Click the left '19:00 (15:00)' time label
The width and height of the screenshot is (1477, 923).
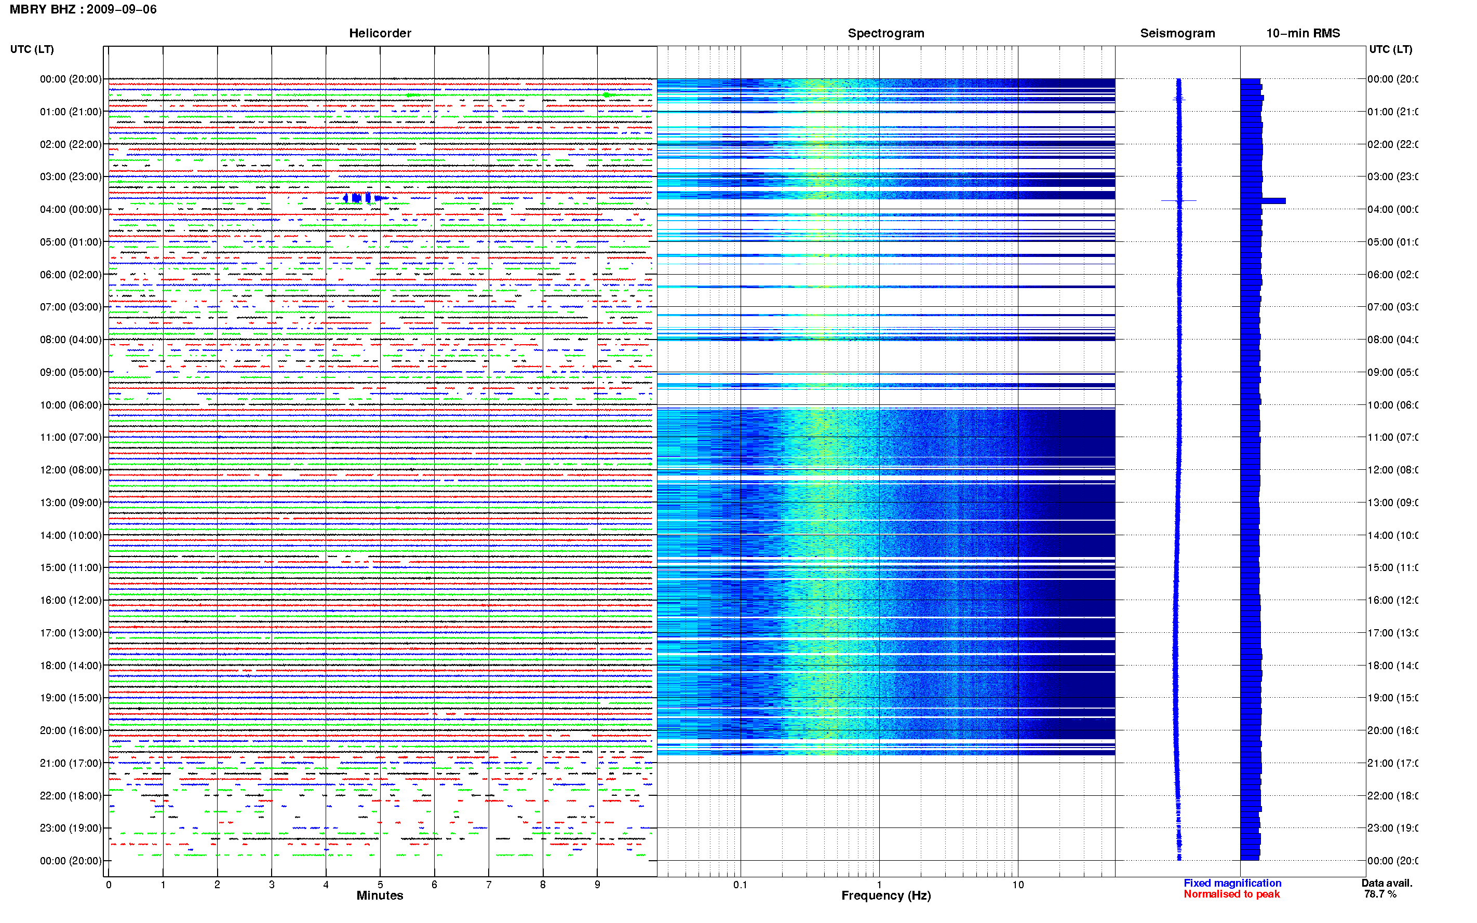70,698
